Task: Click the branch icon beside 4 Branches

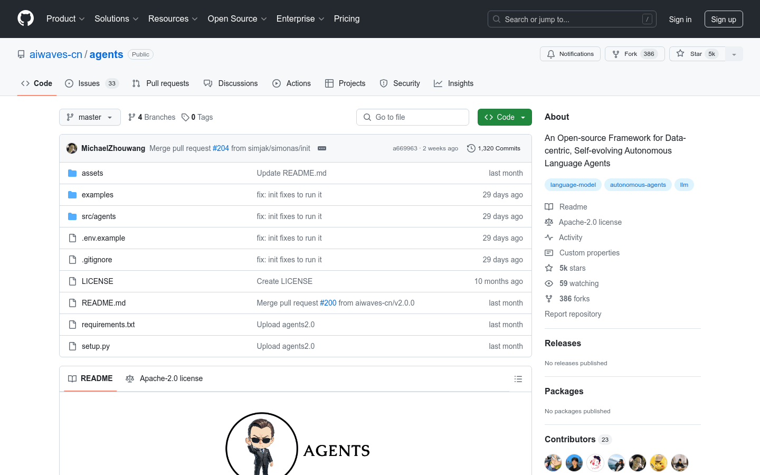Action: click(132, 117)
